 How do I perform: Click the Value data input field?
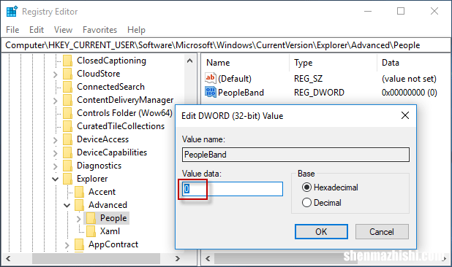[x=233, y=189]
